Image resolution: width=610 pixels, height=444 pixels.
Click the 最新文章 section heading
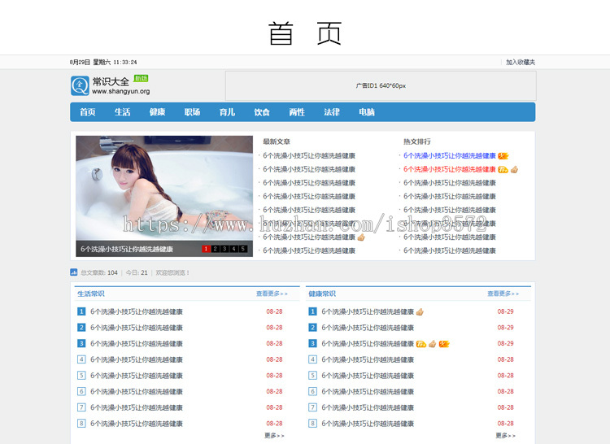tap(277, 141)
